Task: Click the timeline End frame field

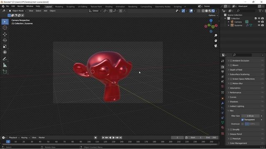Action: (211, 138)
